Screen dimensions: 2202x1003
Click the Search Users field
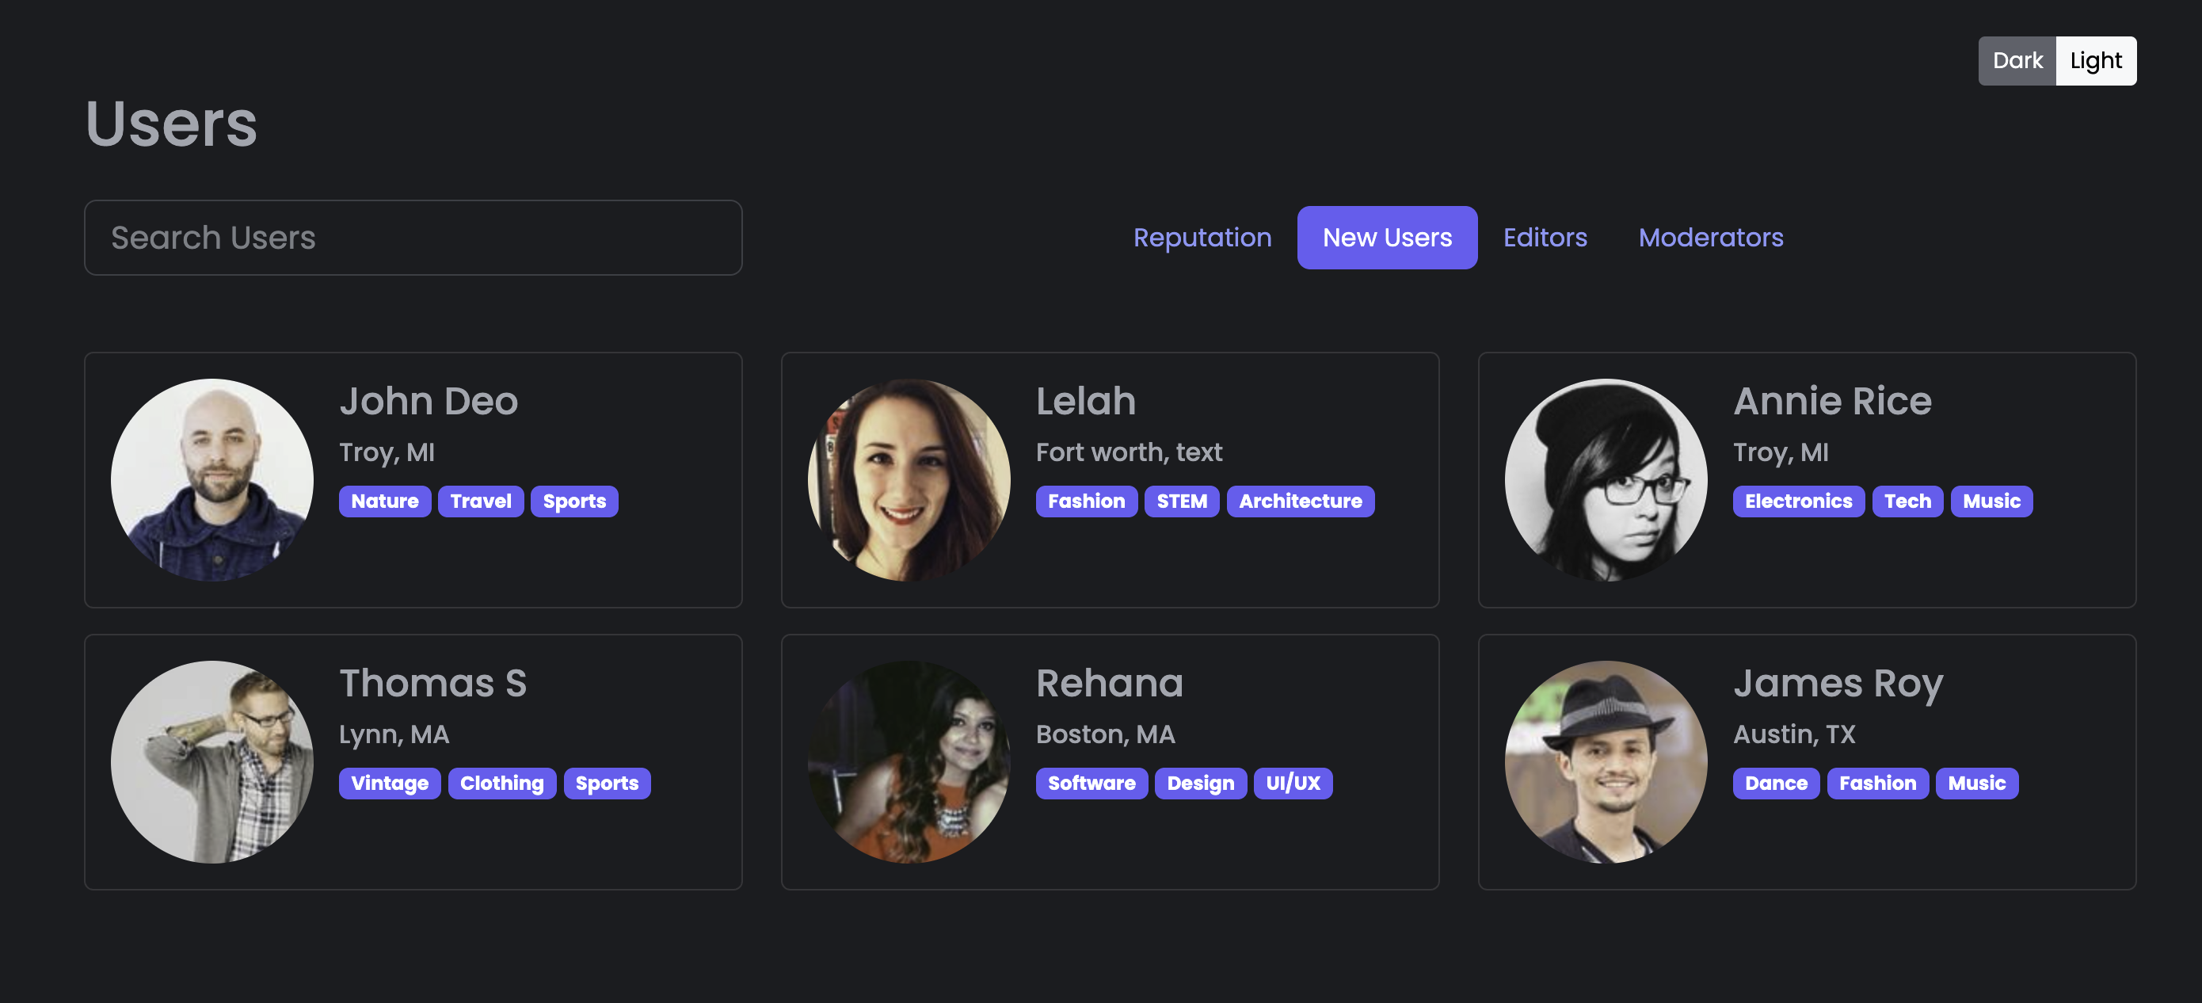tap(413, 238)
